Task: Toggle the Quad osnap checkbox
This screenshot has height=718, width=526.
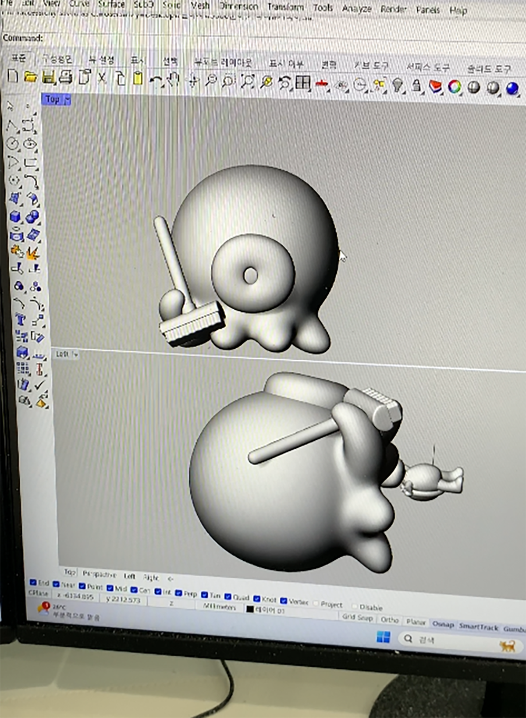Action: pos(228,596)
